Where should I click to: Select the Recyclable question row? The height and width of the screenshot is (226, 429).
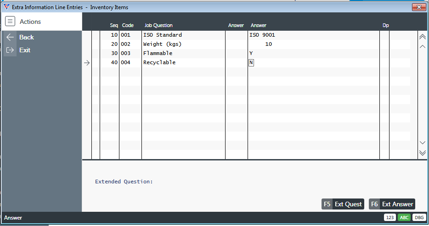[x=159, y=62]
